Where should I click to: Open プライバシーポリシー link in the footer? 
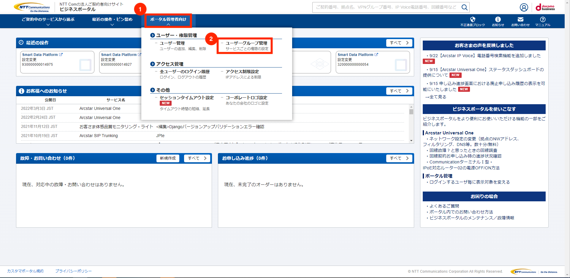(73, 271)
